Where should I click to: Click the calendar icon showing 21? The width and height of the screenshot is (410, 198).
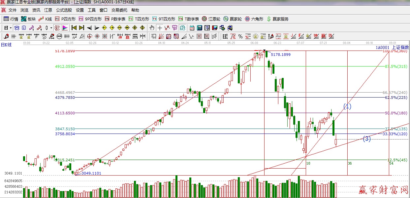pyautogui.click(x=192, y=28)
